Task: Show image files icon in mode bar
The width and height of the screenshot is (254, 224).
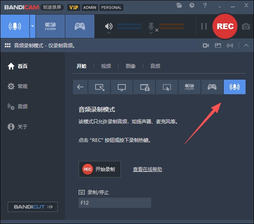Action: pos(218,45)
